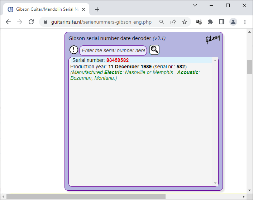The image size is (253, 200).
Task: Click the bold serial nr. value 582
Action: pyautogui.click(x=181, y=67)
